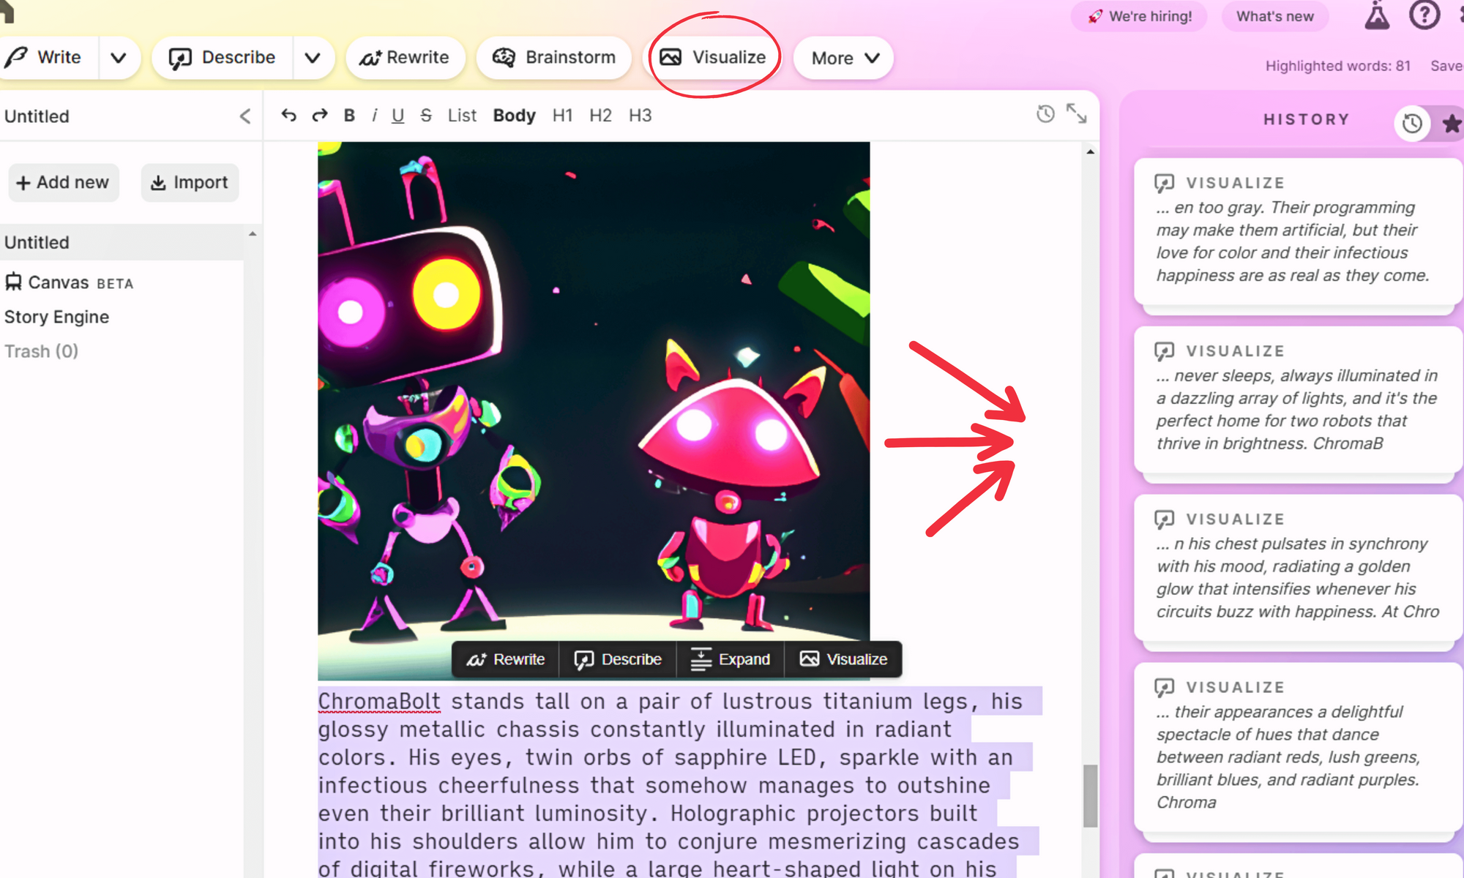1464x878 pixels.
Task: Click the Describe button in top toolbar
Action: click(223, 58)
